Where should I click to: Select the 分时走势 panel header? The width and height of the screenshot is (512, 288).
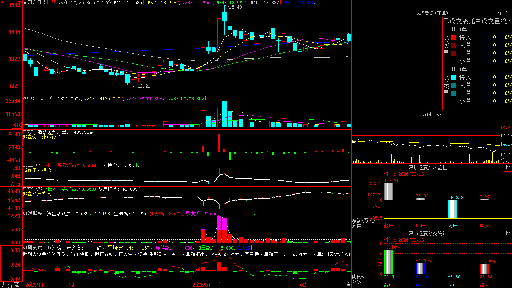tap(431, 114)
